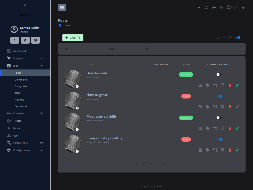Open comments icon for 5 ways to stay healthy

tap(222, 150)
